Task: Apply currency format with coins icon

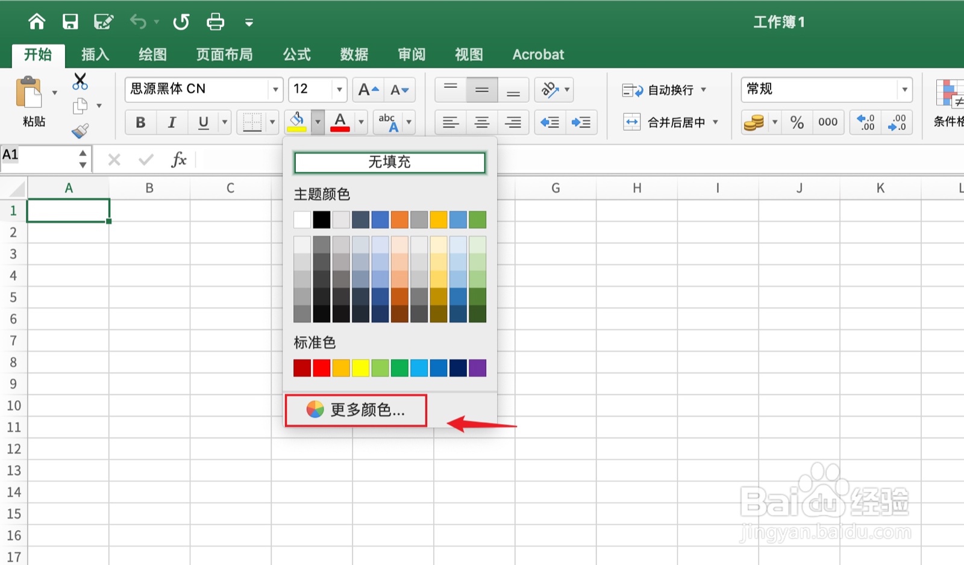Action: tap(754, 122)
